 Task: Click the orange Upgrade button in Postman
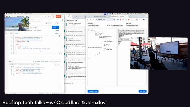point(58,17)
